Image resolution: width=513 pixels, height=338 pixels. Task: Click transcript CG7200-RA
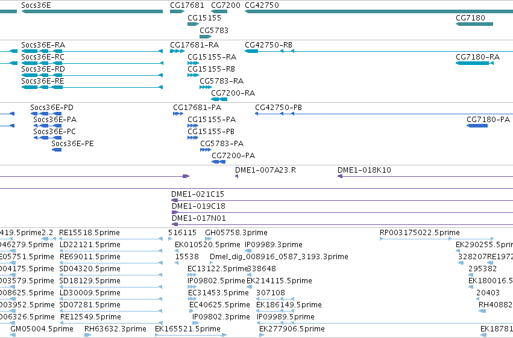tap(219, 99)
